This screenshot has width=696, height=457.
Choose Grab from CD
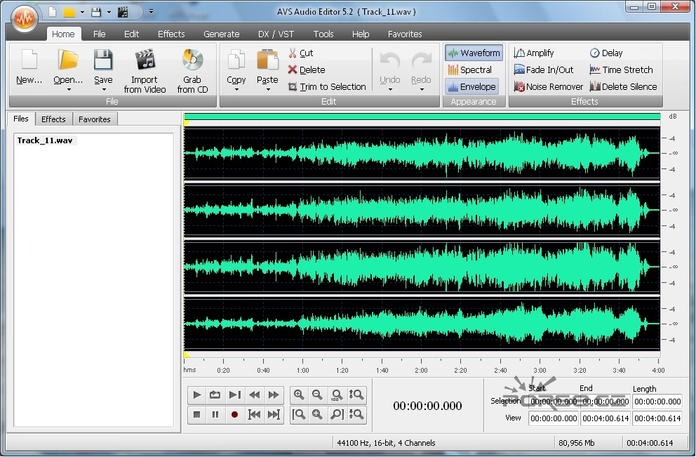point(193,71)
